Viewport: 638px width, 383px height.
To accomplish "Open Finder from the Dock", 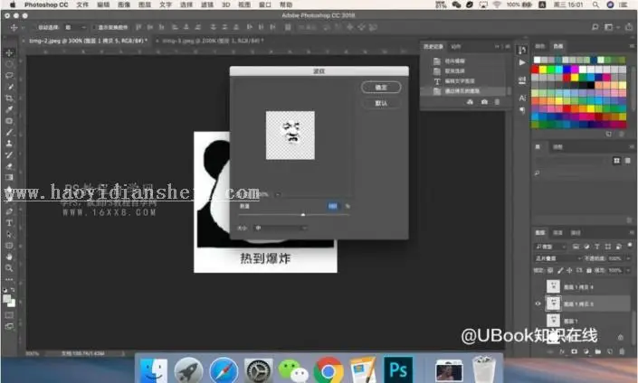I will [154, 370].
